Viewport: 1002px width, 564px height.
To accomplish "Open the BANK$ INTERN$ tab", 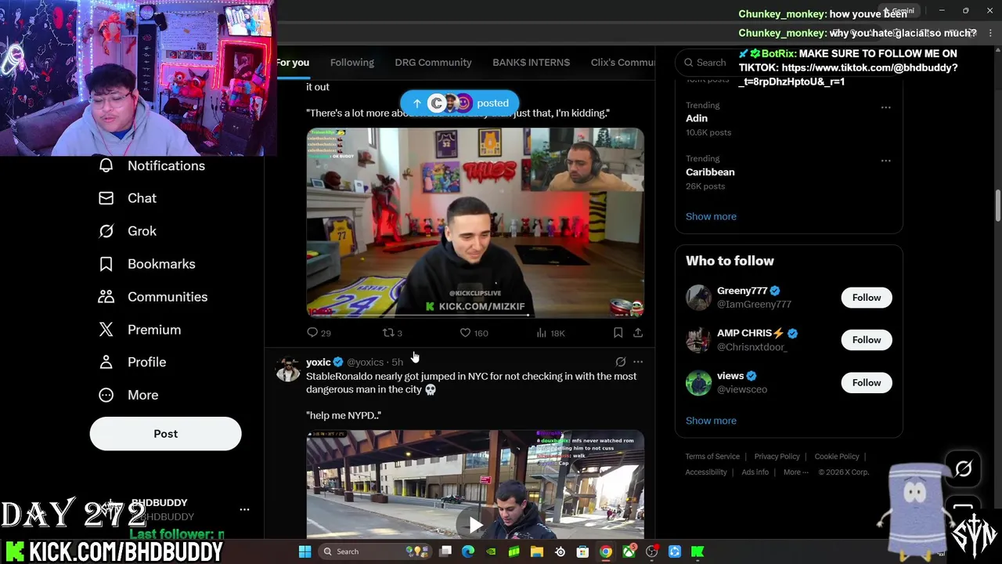I will point(531,63).
